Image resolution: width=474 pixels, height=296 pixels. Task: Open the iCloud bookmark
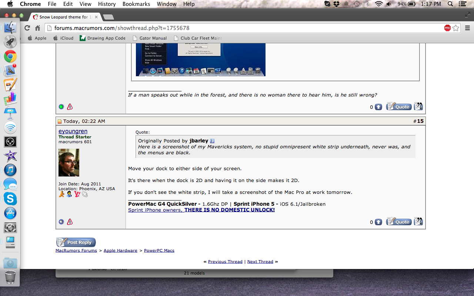(63, 38)
